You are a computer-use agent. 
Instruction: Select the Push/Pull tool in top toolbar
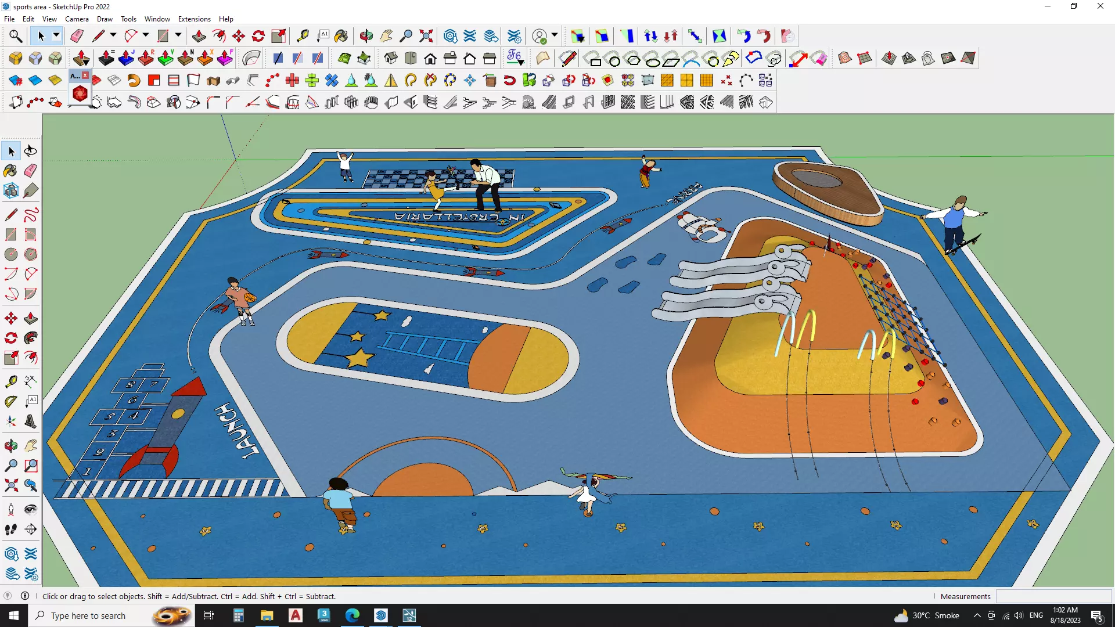pos(199,36)
